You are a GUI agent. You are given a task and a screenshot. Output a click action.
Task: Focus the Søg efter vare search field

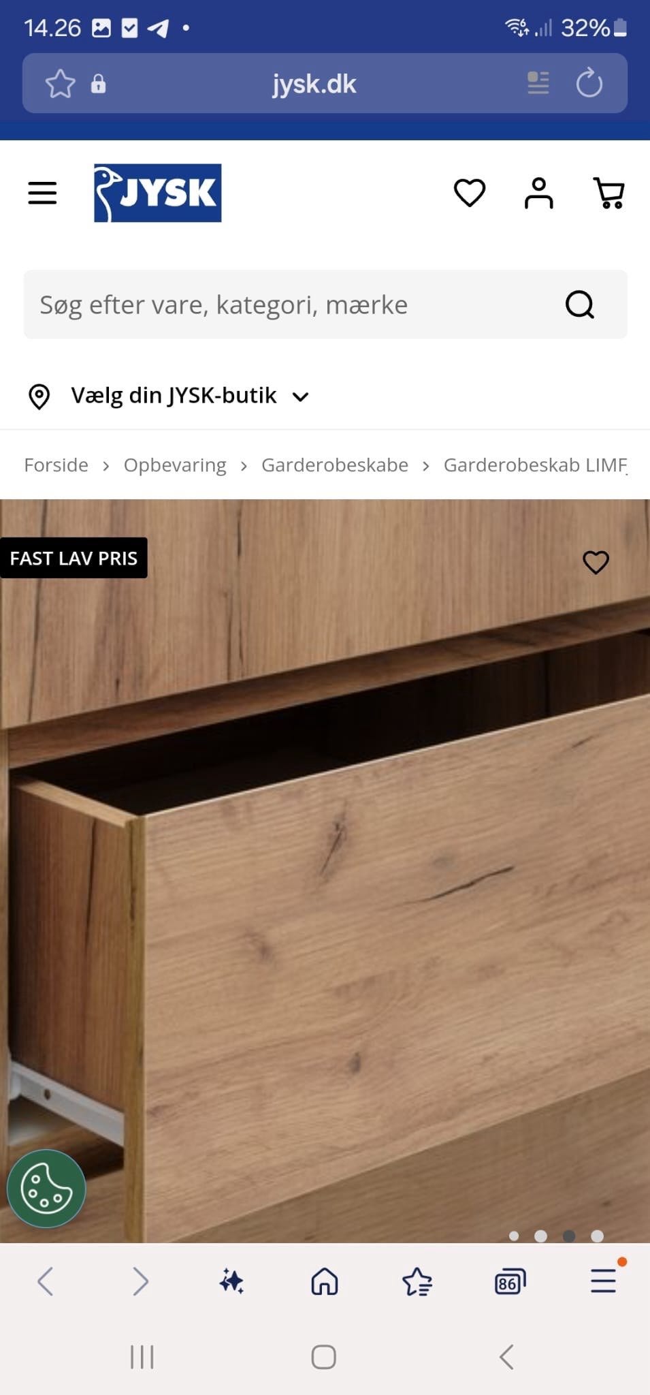pos(293,304)
